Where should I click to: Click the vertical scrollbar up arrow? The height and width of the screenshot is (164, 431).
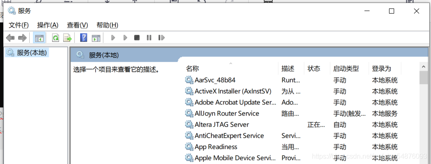423,67
